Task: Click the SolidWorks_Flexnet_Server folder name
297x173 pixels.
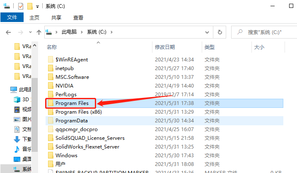Action: tap(87, 147)
